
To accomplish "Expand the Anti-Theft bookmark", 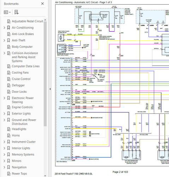I will [x=4, y=40].
